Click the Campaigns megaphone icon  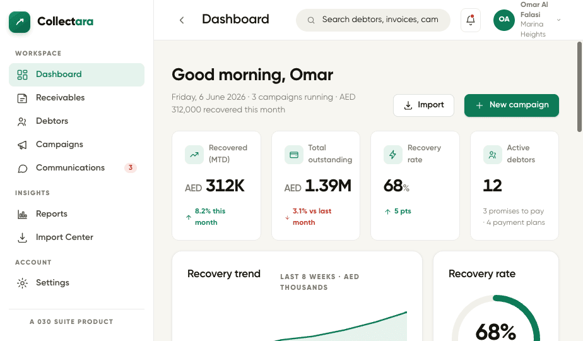tap(22, 145)
